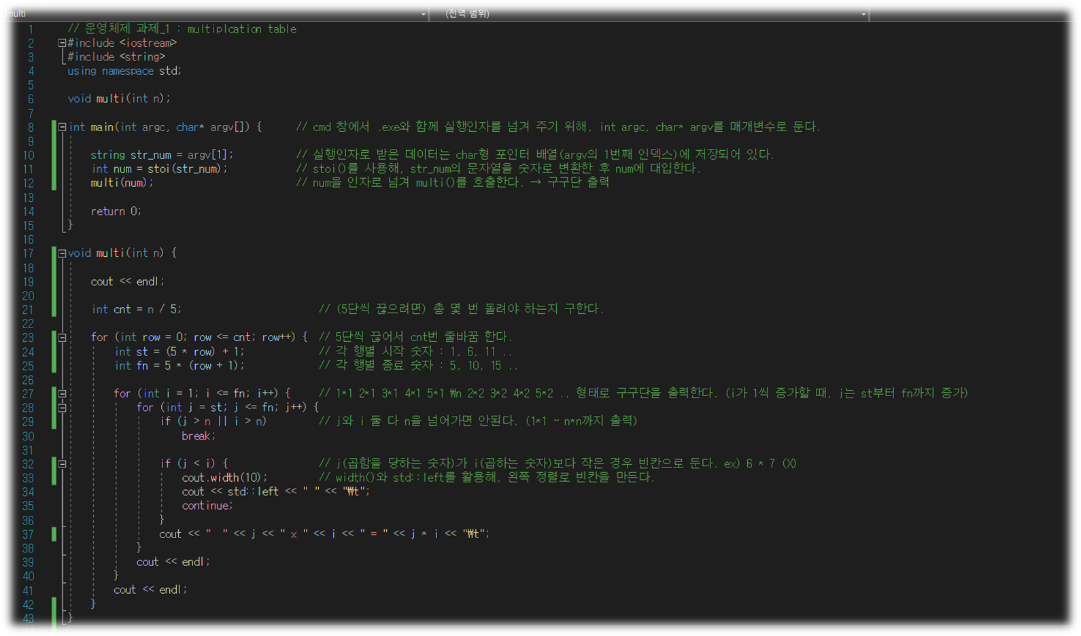Open the '(전역 범위)' scope dropdown

(863, 14)
